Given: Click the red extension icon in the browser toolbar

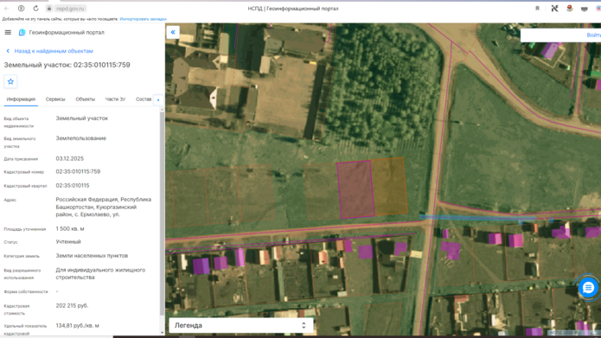Looking at the screenshot, I should coord(570,9).
